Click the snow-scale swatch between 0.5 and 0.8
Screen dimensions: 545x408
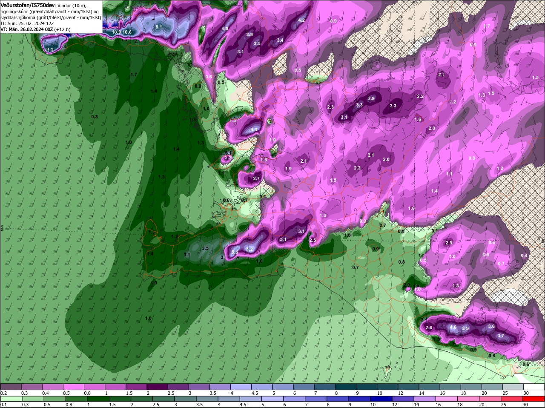pyautogui.click(x=73, y=387)
